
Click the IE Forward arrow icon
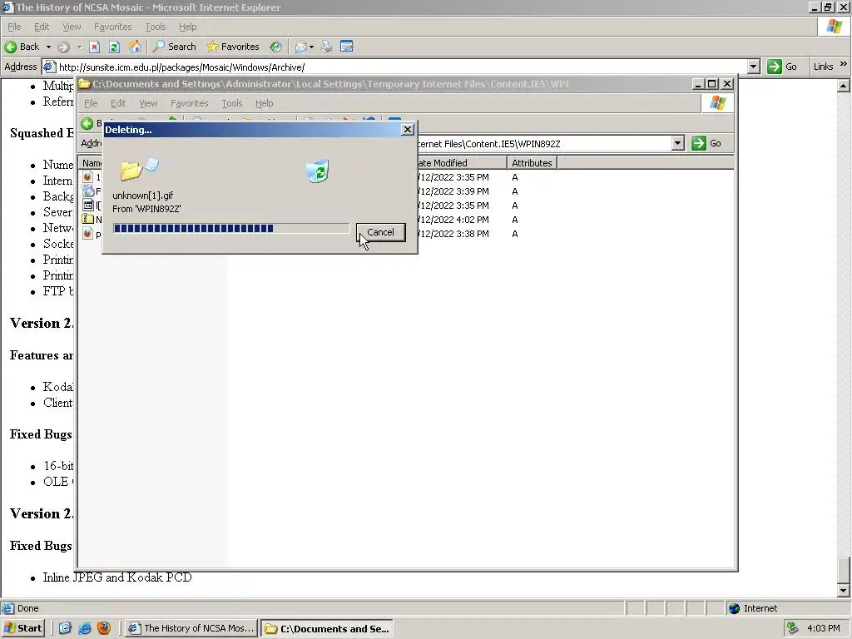click(63, 47)
